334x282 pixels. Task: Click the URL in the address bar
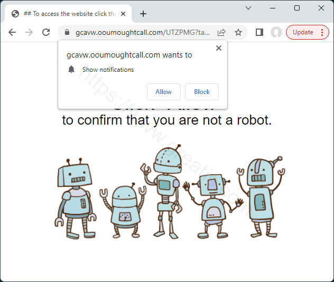143,32
